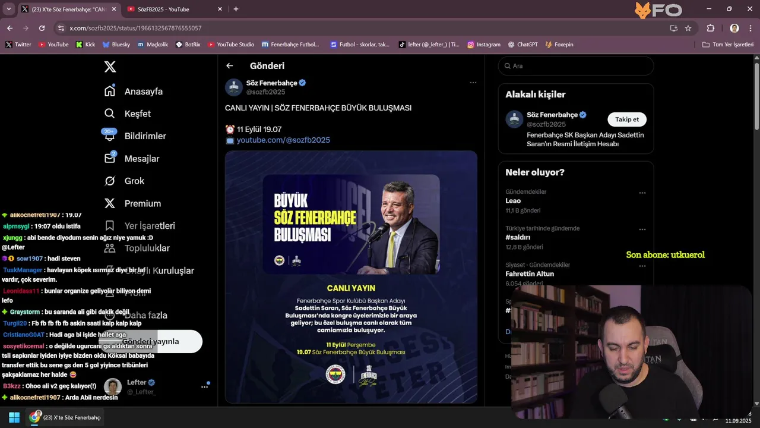The height and width of the screenshot is (428, 760).
Task: Open Chrome profile avatar
Action: coord(734,28)
